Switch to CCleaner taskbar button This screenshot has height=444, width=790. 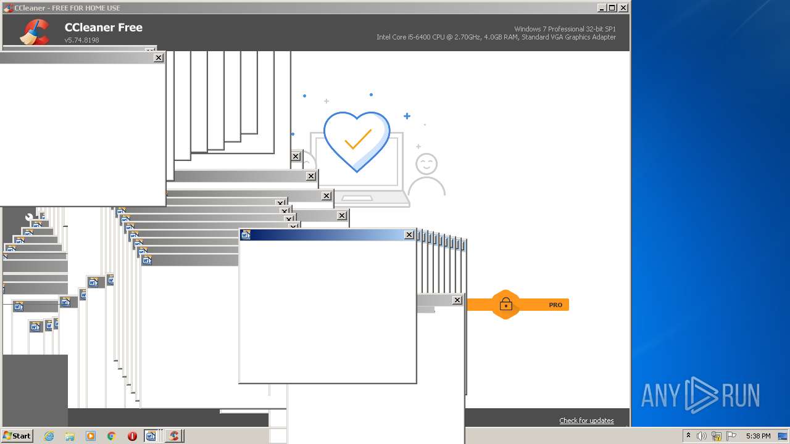click(x=173, y=436)
